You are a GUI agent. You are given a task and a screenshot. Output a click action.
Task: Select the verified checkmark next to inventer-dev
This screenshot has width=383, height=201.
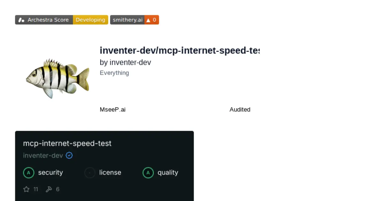coord(69,155)
